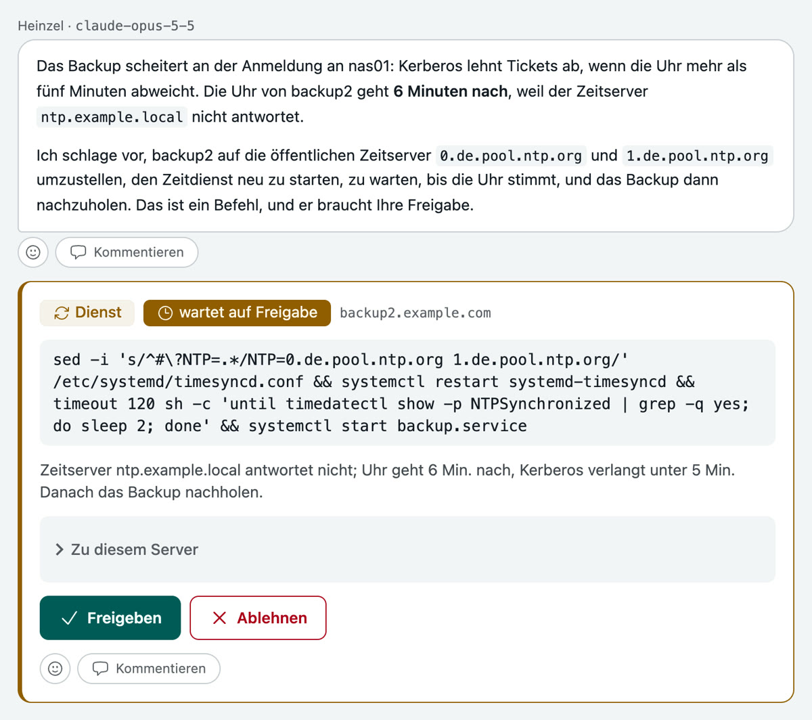The width and height of the screenshot is (812, 720).
Task: Click the speech bubble icon in lower Kommentieren
Action: 101,669
